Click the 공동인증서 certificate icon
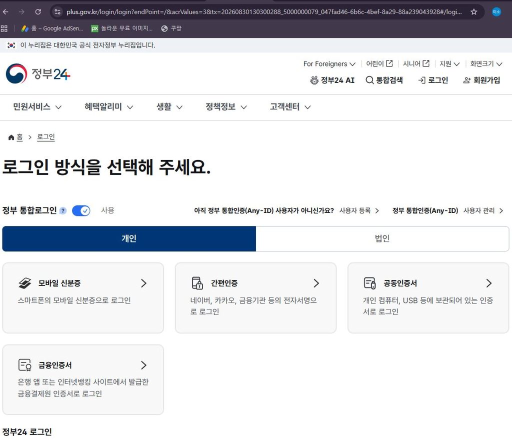The height and width of the screenshot is (445, 512). tap(370, 283)
